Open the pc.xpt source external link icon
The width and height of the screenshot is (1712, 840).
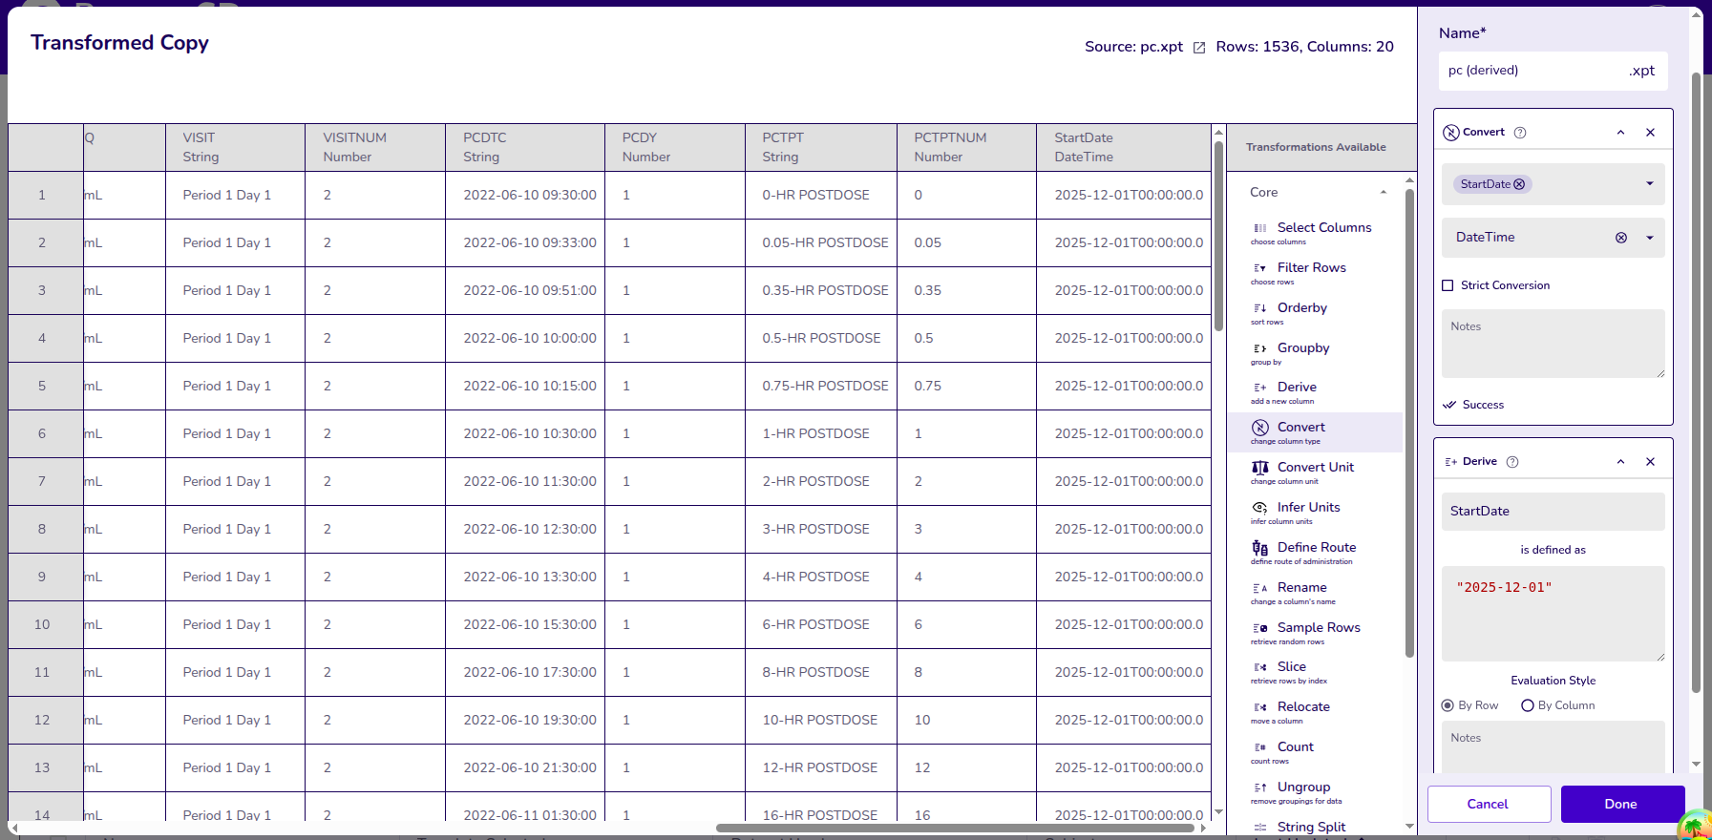tap(1199, 47)
